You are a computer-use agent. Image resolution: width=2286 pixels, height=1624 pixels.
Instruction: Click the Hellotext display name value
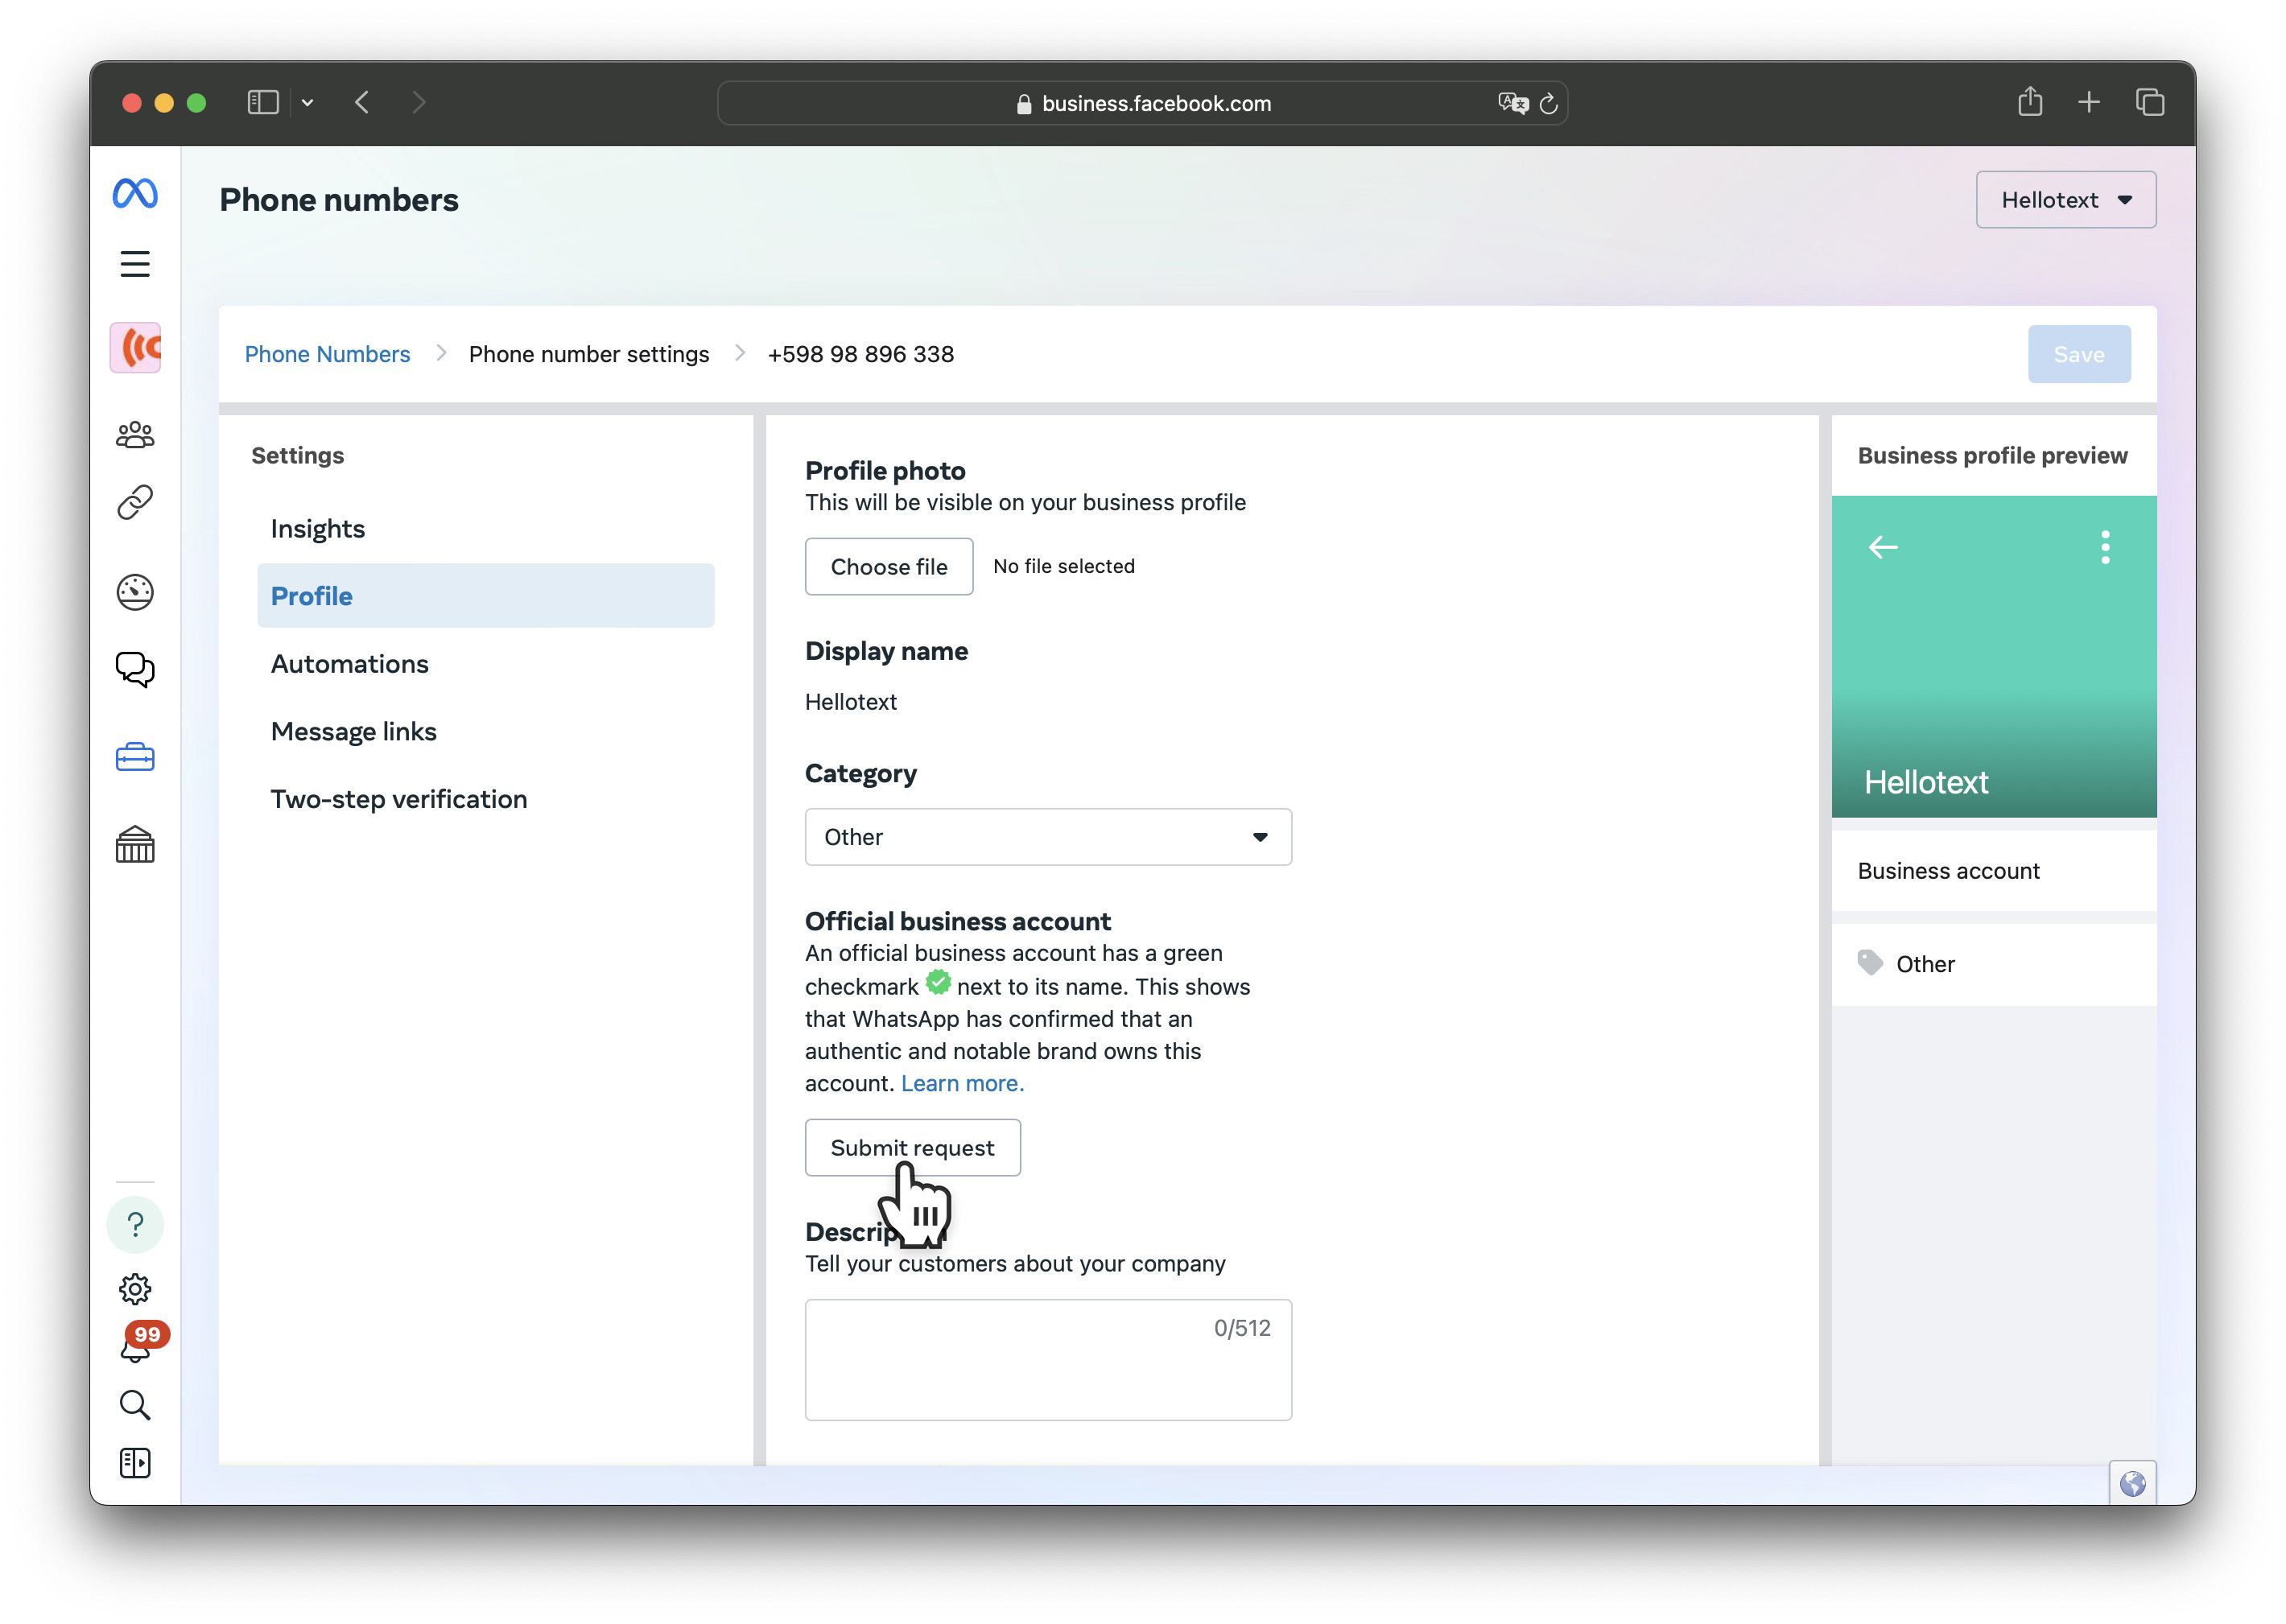850,702
